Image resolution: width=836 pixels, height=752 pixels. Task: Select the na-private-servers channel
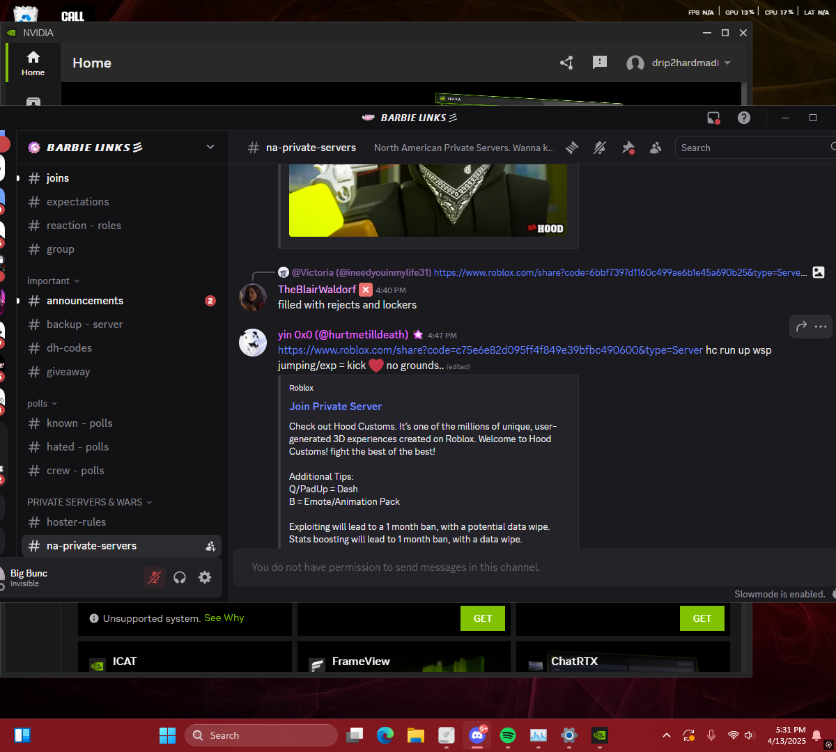[x=121, y=546]
